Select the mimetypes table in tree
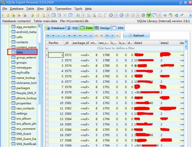 pyautogui.click(x=24, y=67)
